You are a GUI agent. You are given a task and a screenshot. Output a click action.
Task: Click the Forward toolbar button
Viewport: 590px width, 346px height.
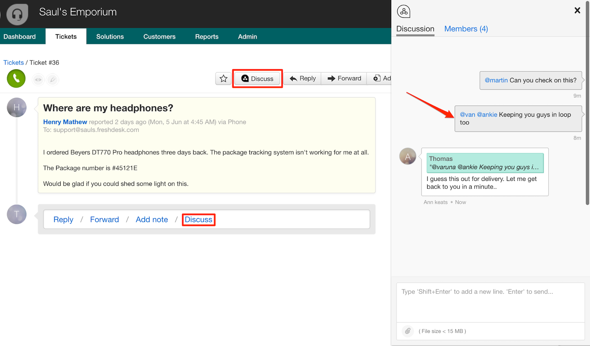click(344, 78)
